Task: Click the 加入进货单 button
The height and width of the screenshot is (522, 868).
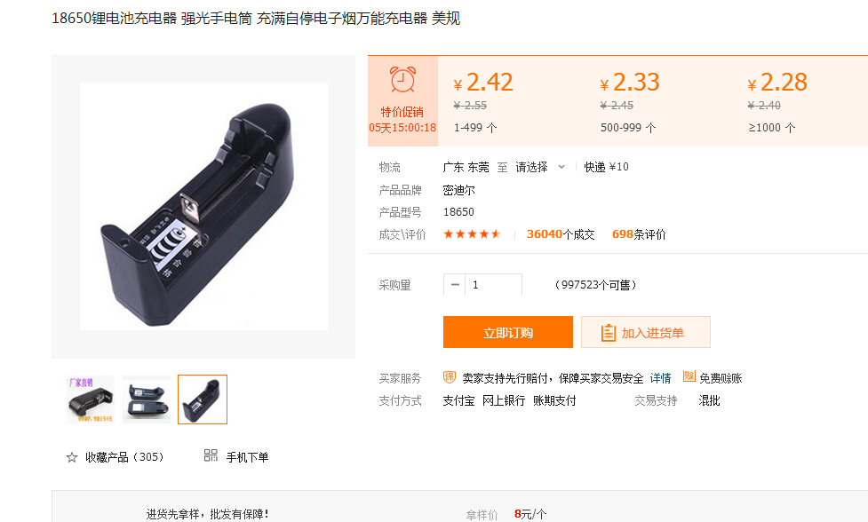Action: (x=646, y=332)
